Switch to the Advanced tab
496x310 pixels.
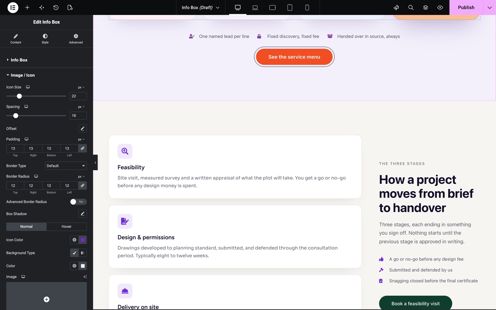76,39
